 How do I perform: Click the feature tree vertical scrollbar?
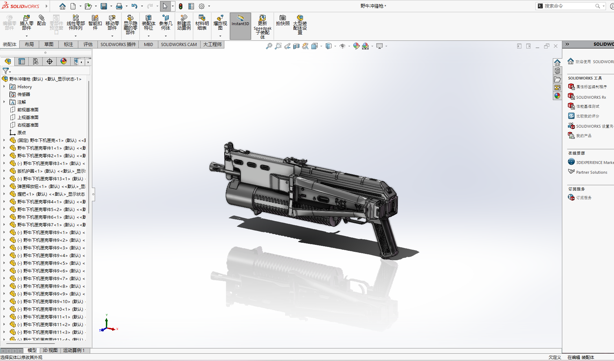tap(89, 146)
